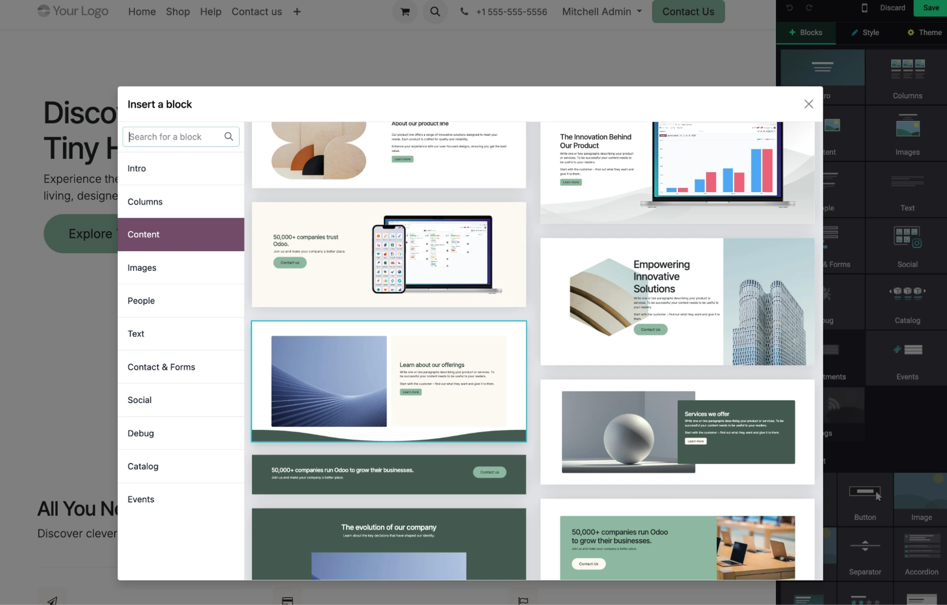The image size is (947, 605).
Task: Open the Shop menu item
Action: pos(178,11)
